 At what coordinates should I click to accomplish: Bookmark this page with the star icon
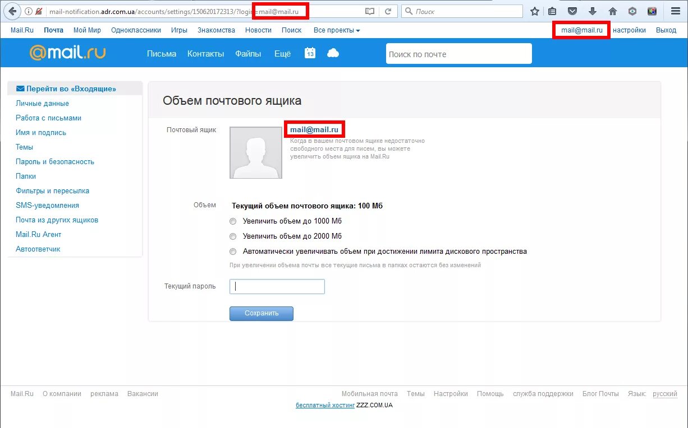(535, 11)
